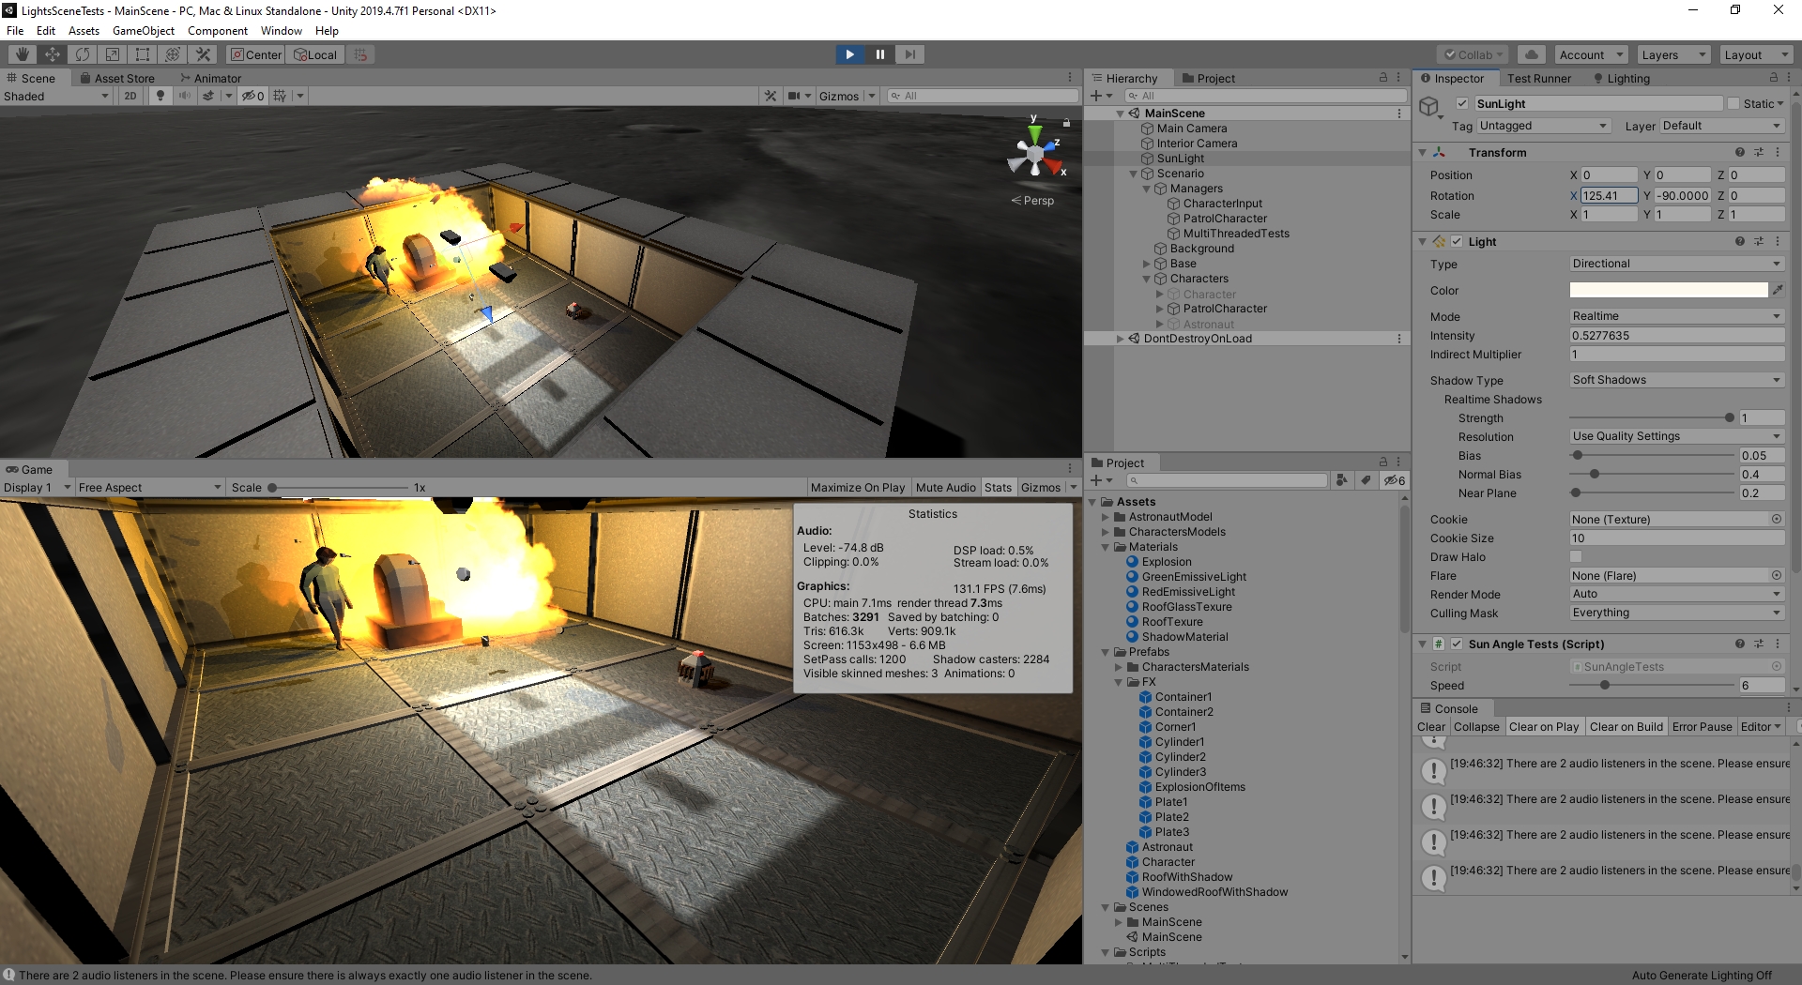Toggle Stats overlay in Game view
The height and width of the screenshot is (985, 1802).
coord(999,487)
